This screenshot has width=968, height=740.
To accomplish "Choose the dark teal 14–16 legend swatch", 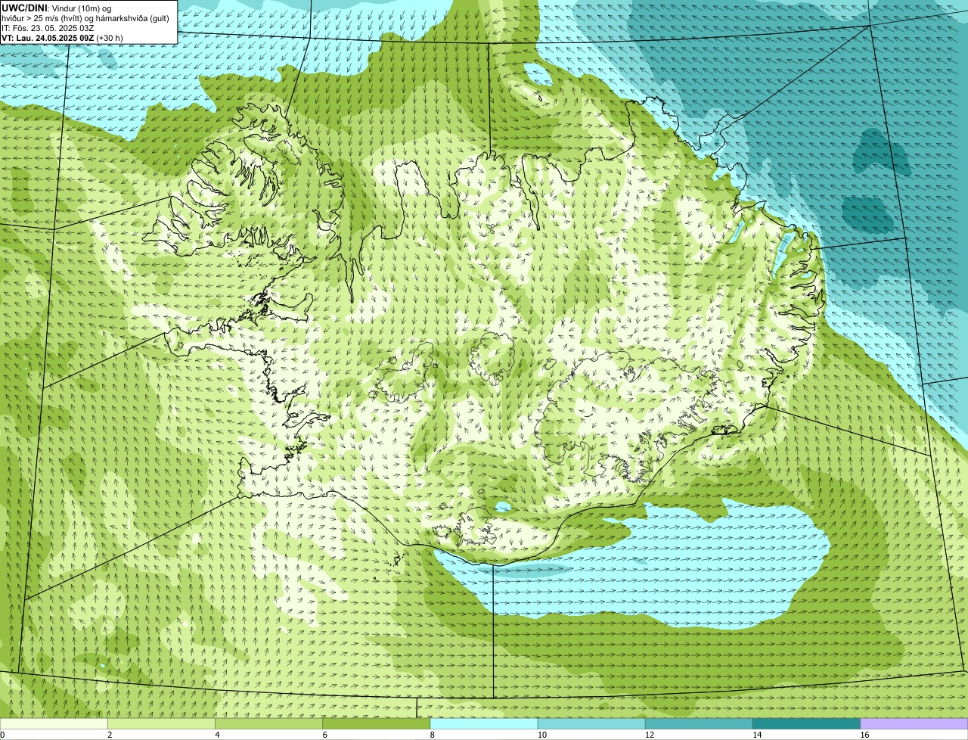I will [807, 724].
